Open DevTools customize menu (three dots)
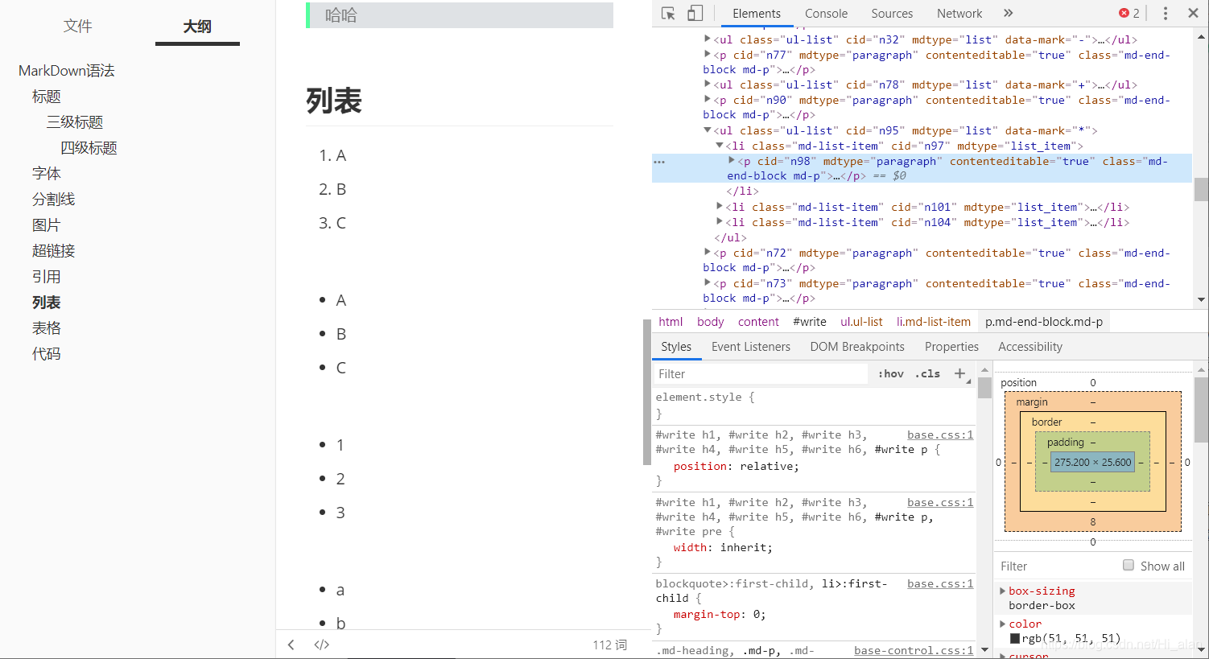 [1165, 13]
